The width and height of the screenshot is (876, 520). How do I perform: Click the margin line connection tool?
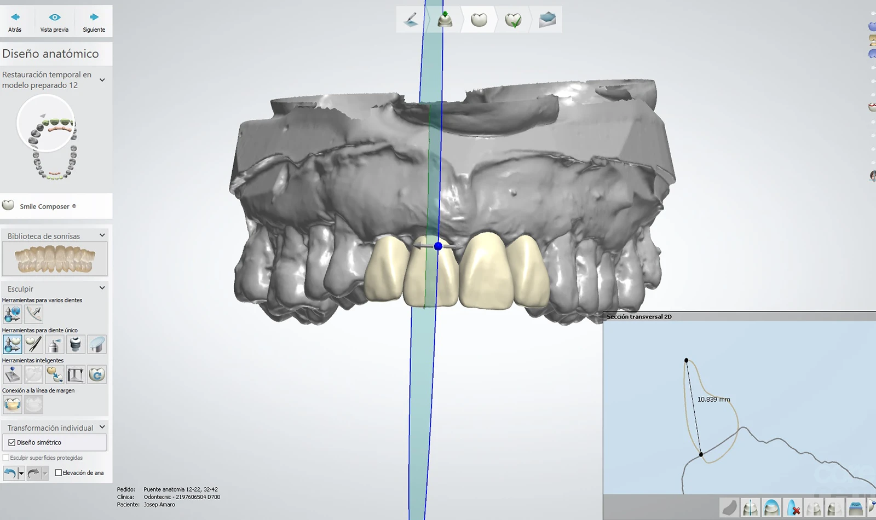(x=12, y=405)
